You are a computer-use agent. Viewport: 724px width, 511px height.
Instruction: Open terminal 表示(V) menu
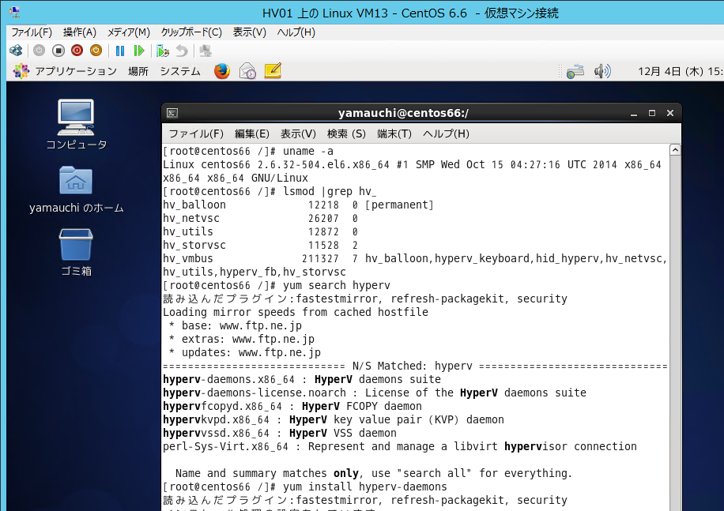pyautogui.click(x=298, y=133)
